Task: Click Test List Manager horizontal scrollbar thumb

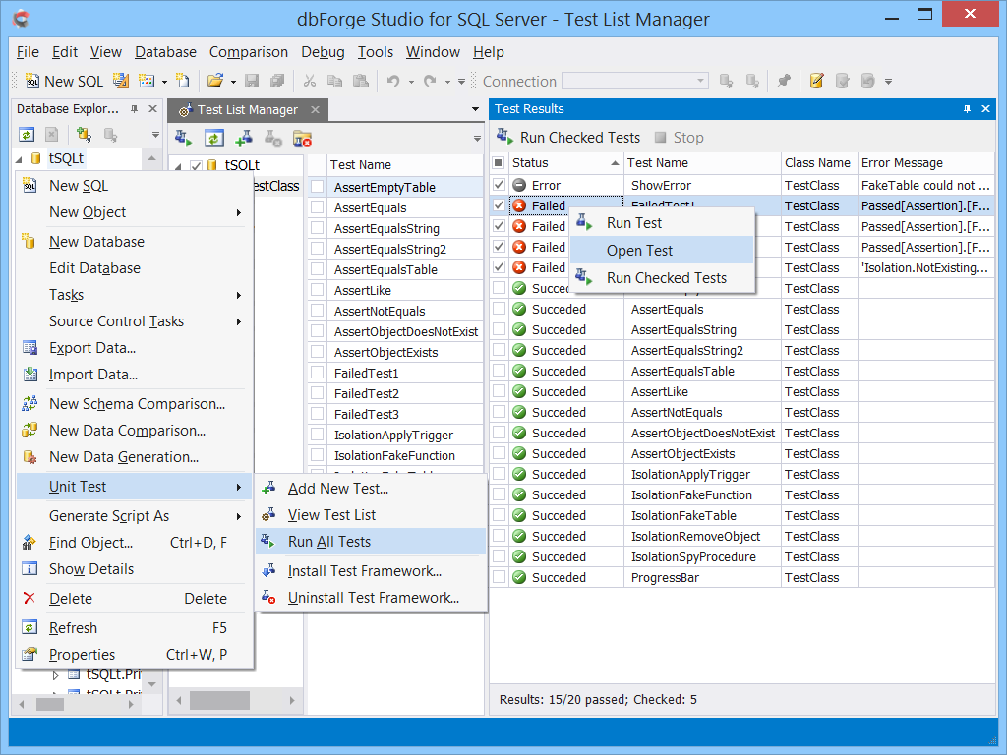Action: click(219, 700)
